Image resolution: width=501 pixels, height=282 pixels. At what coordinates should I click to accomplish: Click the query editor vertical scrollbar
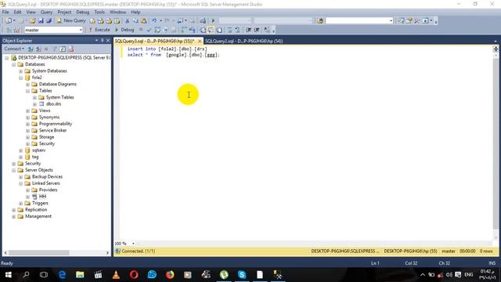coord(496,144)
